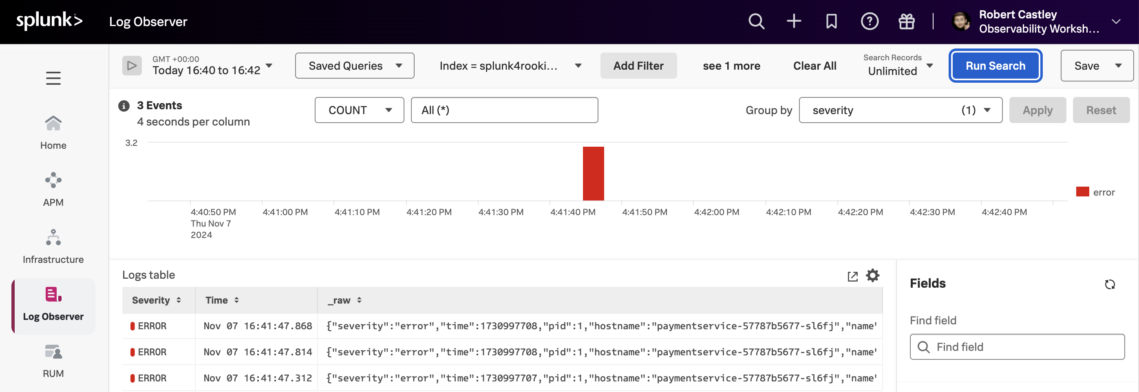The width and height of the screenshot is (1139, 392).
Task: Toggle sort on the Time column
Action: point(237,300)
